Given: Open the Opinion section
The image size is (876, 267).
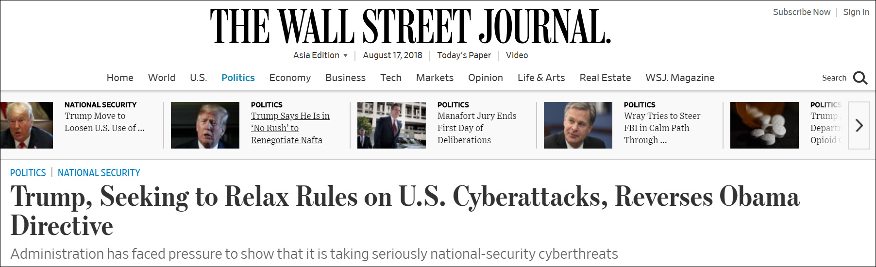Looking at the screenshot, I should pos(485,78).
